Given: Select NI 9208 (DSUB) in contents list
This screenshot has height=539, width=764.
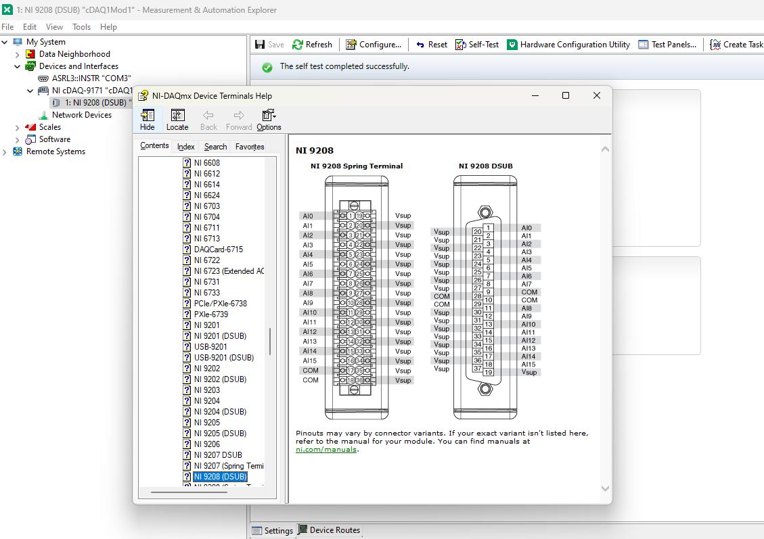Looking at the screenshot, I should click(x=220, y=477).
